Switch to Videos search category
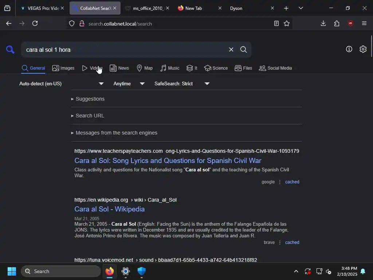Screen dimensions: 373x280 (x=92, y=68)
